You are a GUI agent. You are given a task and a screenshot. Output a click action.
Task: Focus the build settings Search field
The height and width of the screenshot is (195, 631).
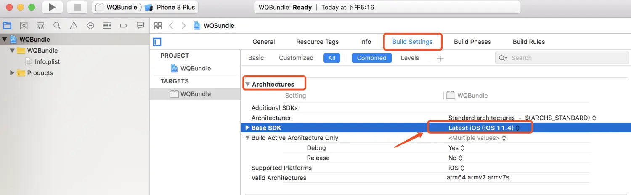click(562, 58)
